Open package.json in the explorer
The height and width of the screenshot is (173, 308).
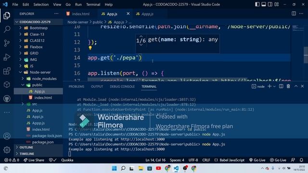43,142
